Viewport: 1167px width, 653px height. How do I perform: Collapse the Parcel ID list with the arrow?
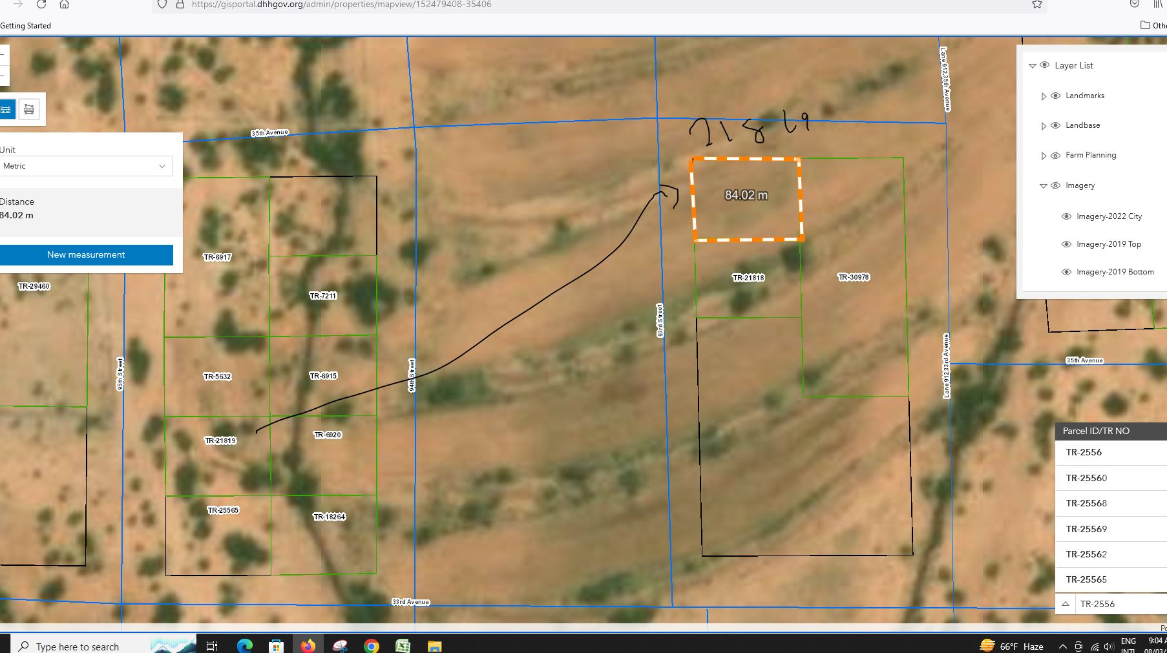(1066, 604)
